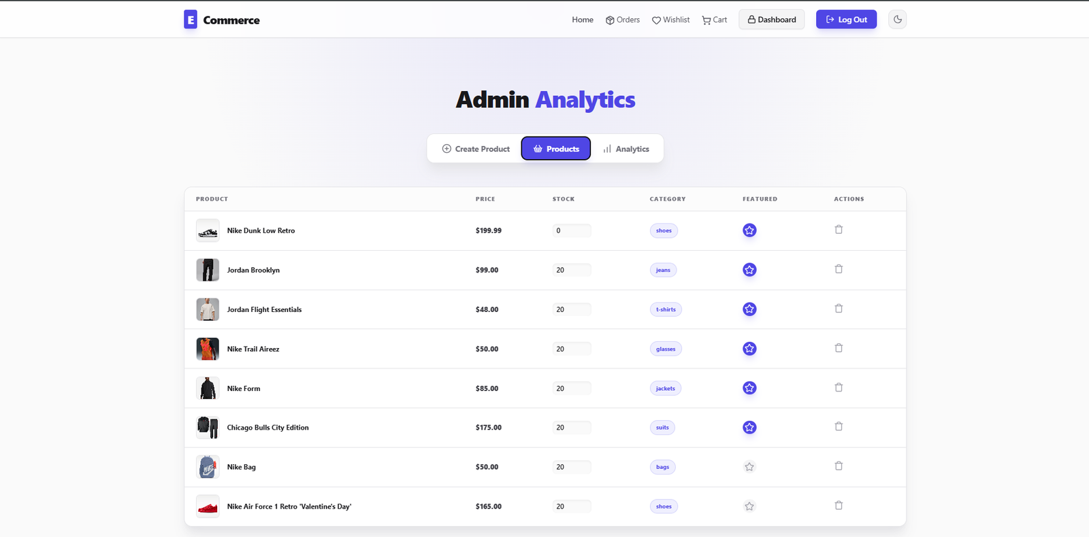Open the Dashboard button
The height and width of the screenshot is (537, 1089).
coord(772,20)
